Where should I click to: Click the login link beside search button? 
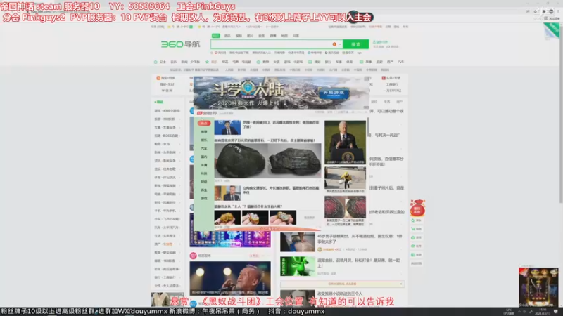tap(380, 42)
